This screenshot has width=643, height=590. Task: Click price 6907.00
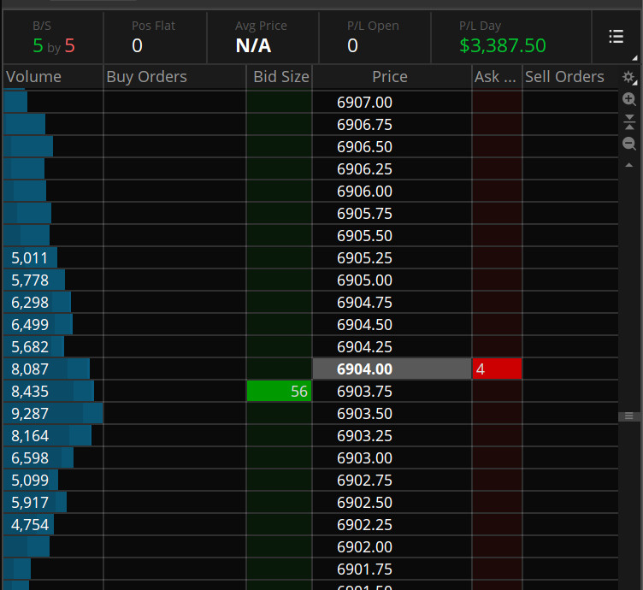tap(364, 103)
